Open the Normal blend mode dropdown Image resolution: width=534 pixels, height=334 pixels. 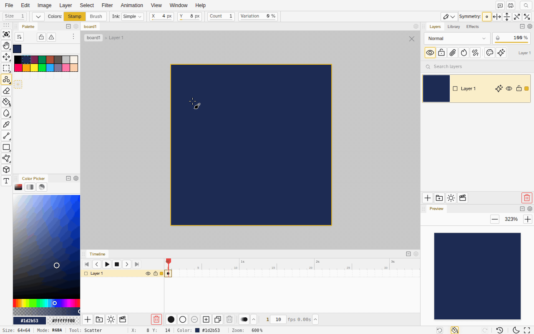coord(457,38)
